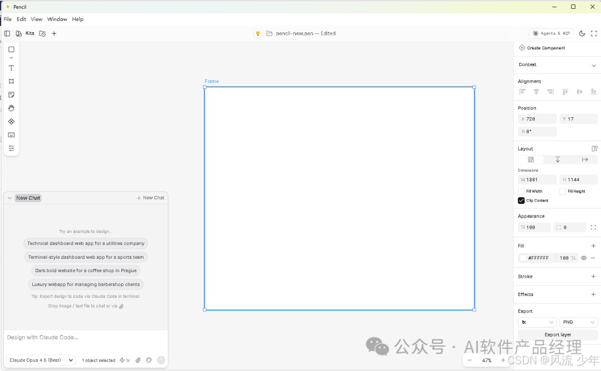Open the Kits design library
The width and height of the screenshot is (601, 371).
tap(25, 34)
